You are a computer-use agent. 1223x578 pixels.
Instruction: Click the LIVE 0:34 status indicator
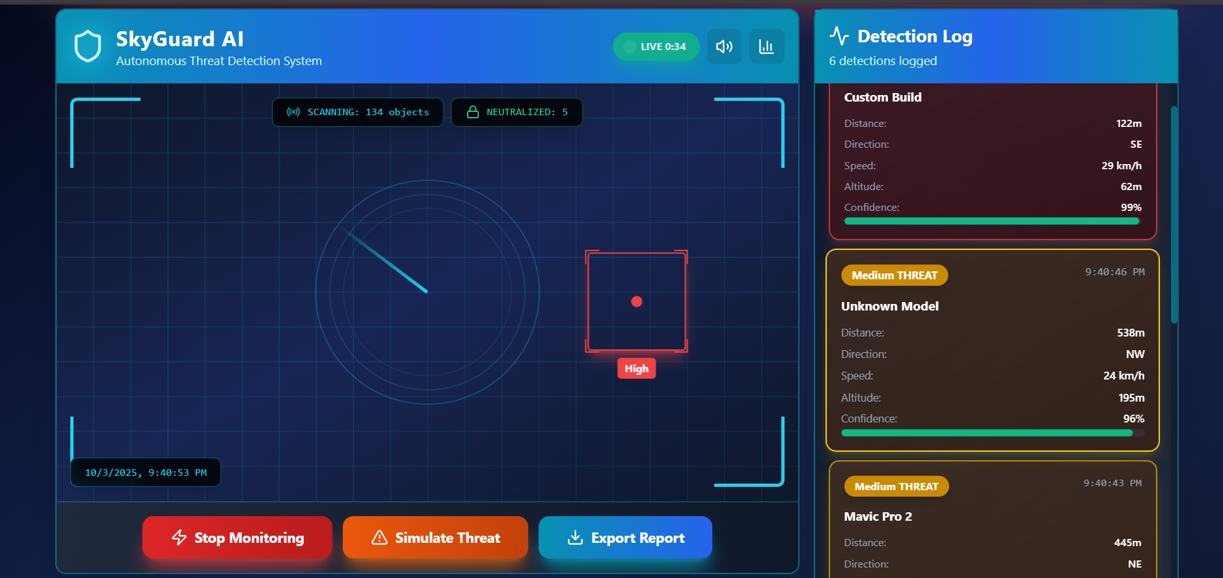pyautogui.click(x=656, y=47)
